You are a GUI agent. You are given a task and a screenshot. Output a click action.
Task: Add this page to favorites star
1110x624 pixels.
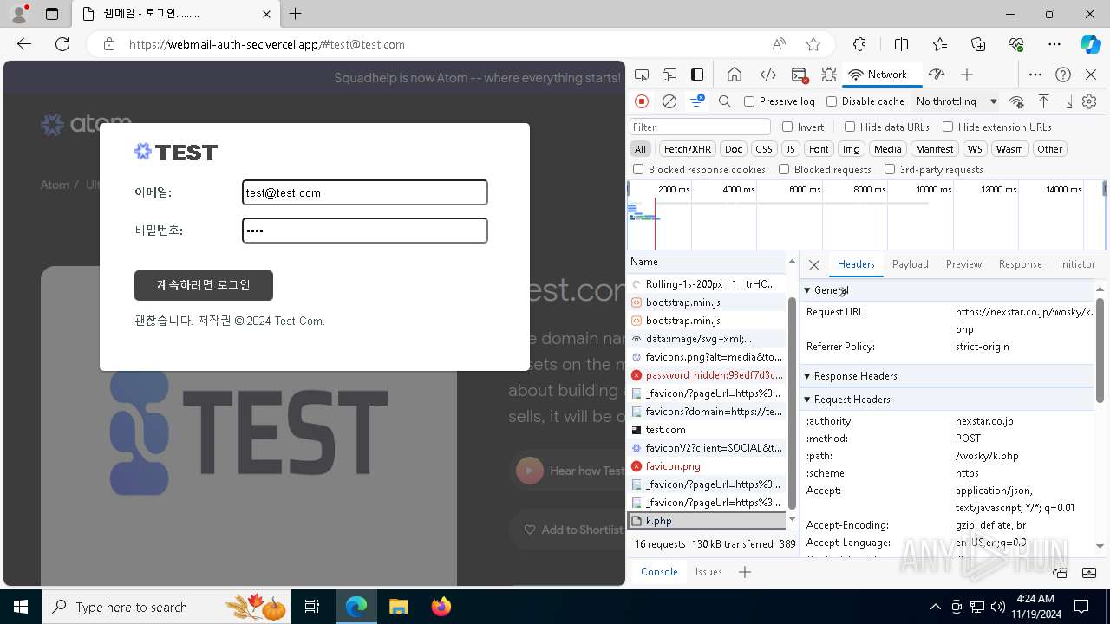[x=813, y=44]
